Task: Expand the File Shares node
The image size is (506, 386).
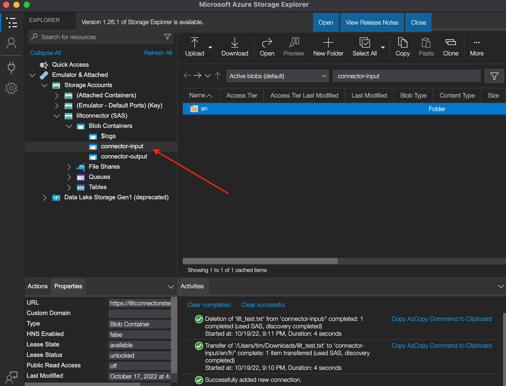Action: [x=69, y=167]
